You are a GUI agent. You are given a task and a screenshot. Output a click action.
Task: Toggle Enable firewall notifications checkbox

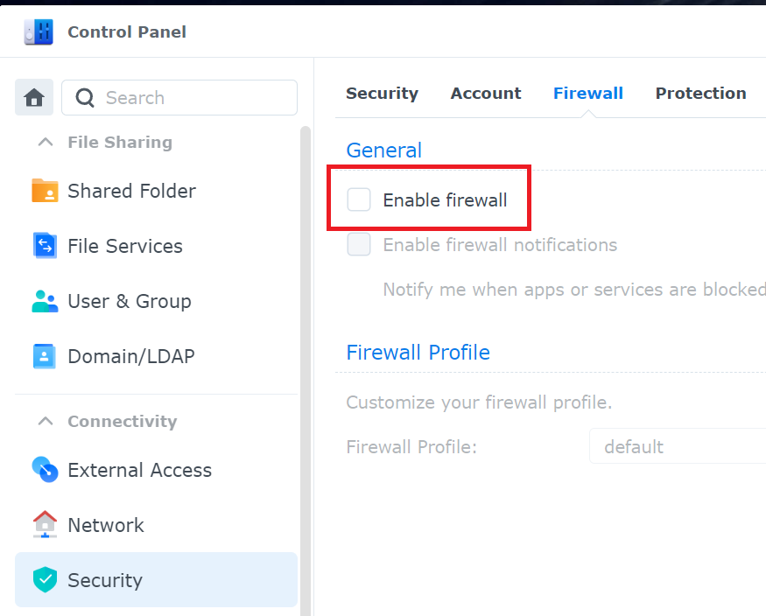(x=359, y=245)
